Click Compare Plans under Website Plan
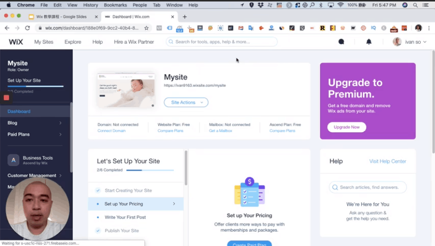Screen dimensions: 435x246 170,131
